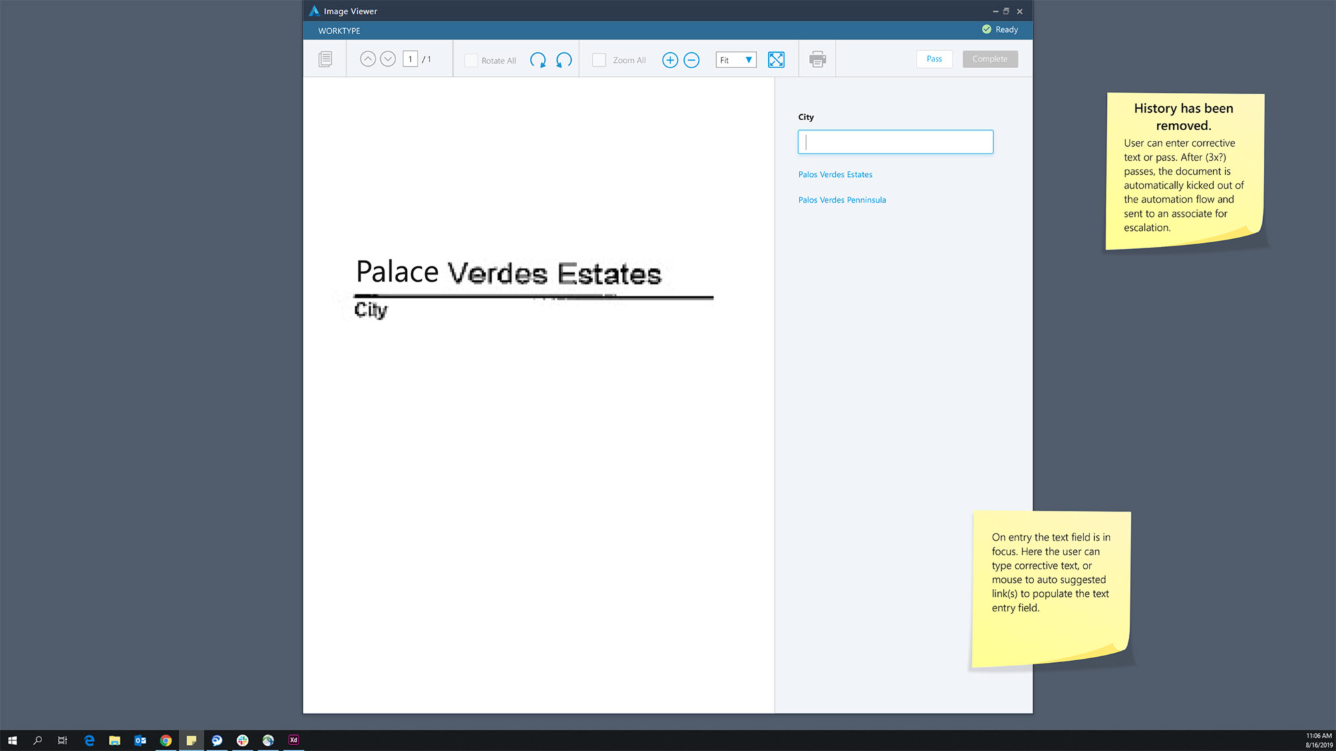Rotate image counterclockwise
This screenshot has height=751, width=1336.
pos(564,60)
